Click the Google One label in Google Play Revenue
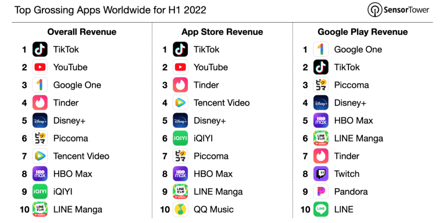The image size is (442, 223). (x=358, y=49)
